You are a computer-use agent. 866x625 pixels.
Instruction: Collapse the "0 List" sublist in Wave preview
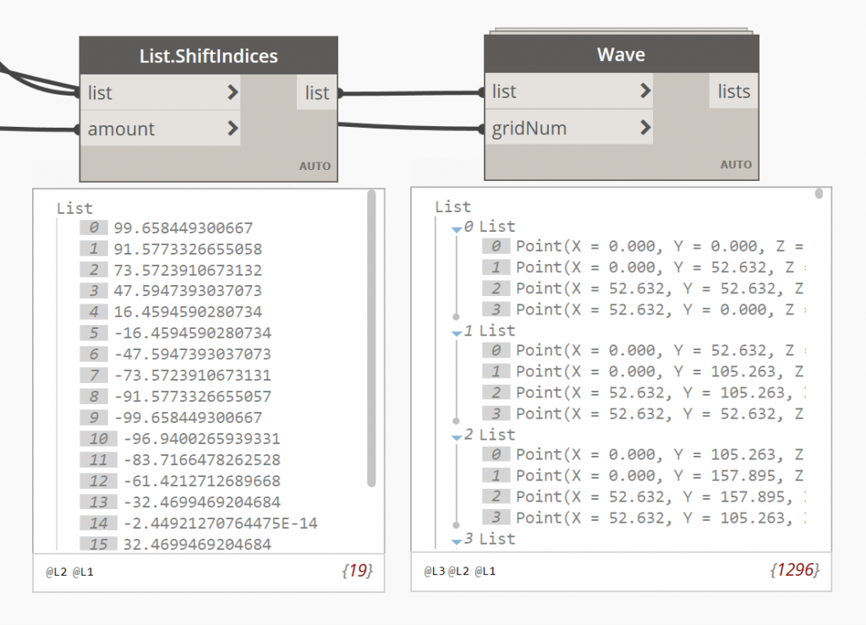pos(458,228)
